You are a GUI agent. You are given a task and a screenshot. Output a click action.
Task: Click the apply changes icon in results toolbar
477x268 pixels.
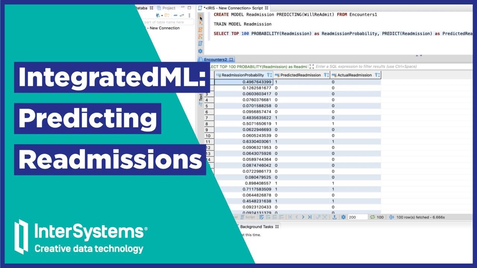pyautogui.click(x=261, y=217)
